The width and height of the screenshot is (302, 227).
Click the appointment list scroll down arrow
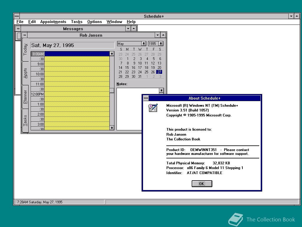point(112,128)
